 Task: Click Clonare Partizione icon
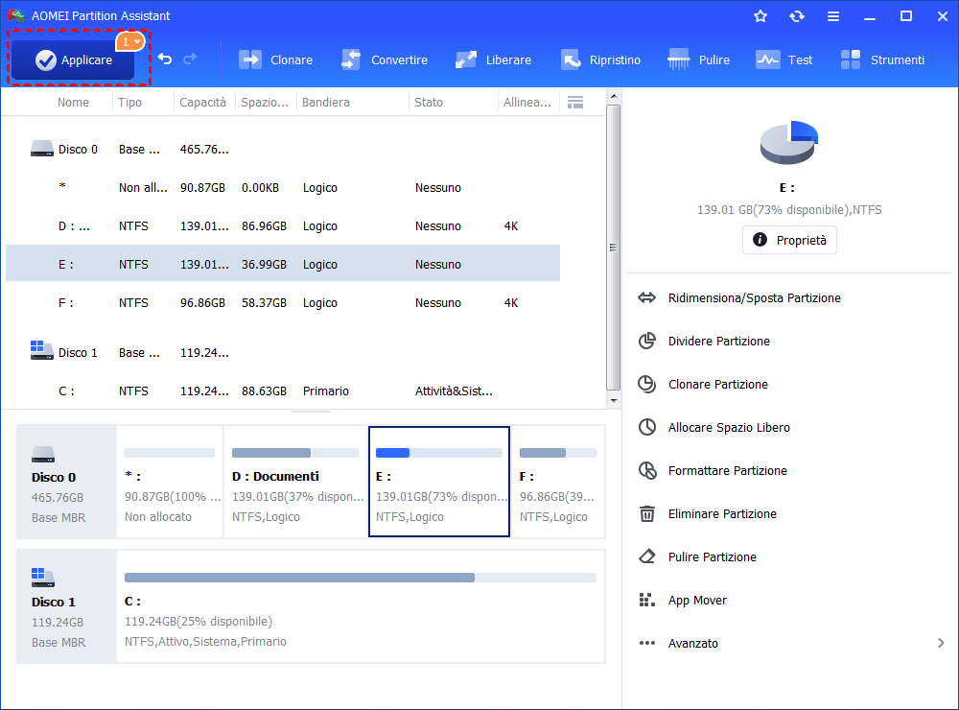point(647,385)
